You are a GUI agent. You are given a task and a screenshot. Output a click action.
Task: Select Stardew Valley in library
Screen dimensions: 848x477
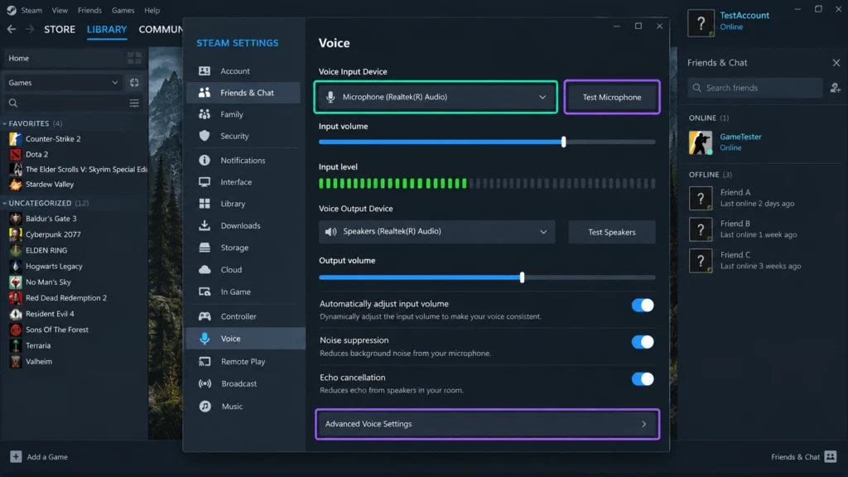50,185
